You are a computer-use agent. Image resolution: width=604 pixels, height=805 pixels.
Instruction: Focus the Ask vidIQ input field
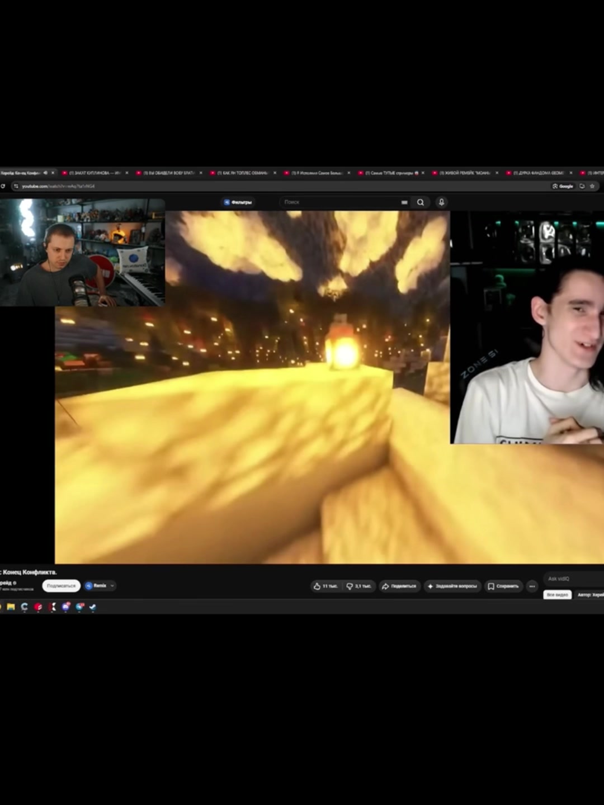coord(575,579)
